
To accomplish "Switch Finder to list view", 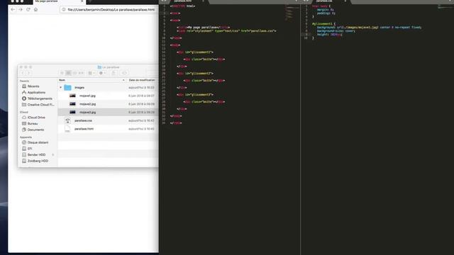I will (x=68, y=73).
